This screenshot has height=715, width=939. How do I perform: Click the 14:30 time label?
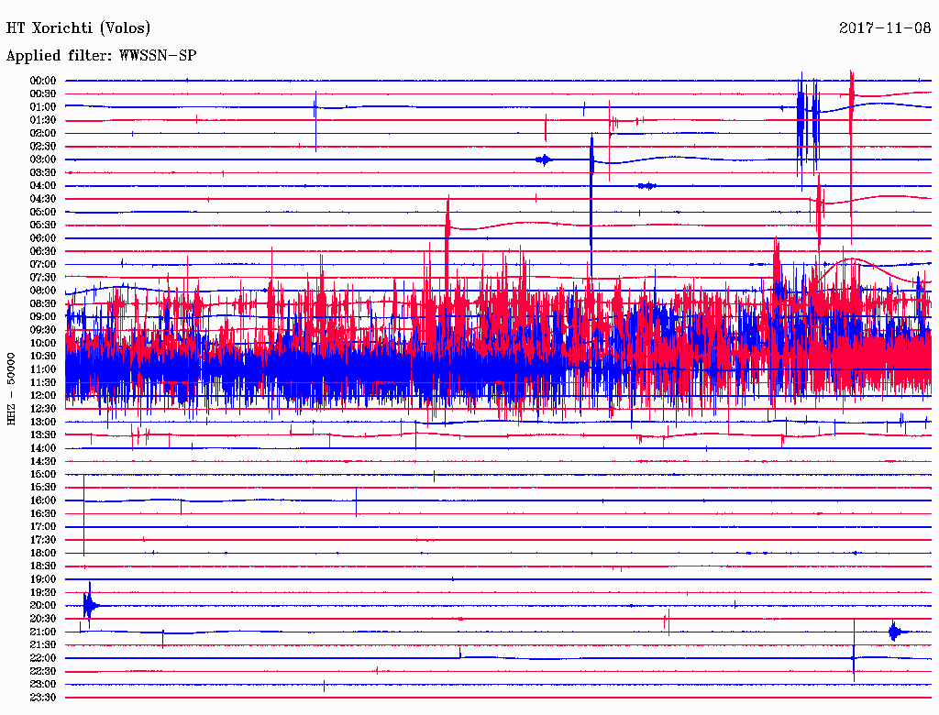(43, 462)
